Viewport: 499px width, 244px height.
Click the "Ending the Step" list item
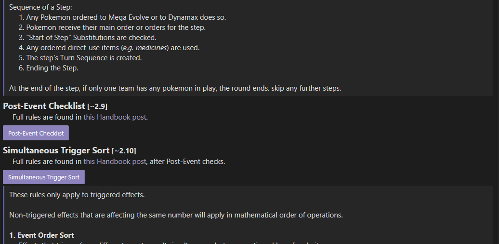(x=52, y=68)
